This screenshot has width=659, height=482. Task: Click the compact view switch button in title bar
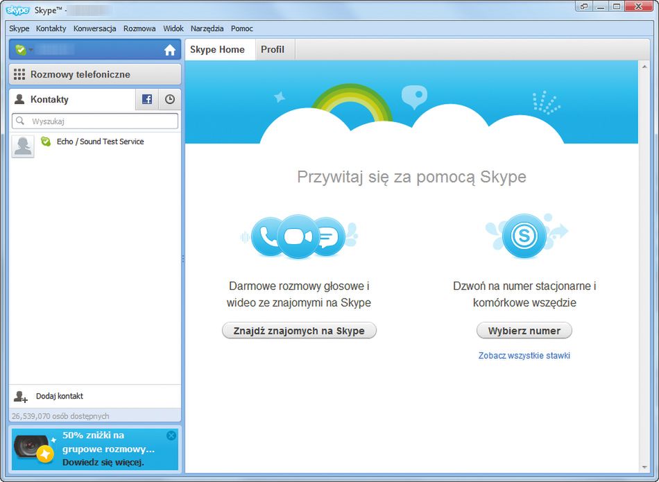point(584,6)
